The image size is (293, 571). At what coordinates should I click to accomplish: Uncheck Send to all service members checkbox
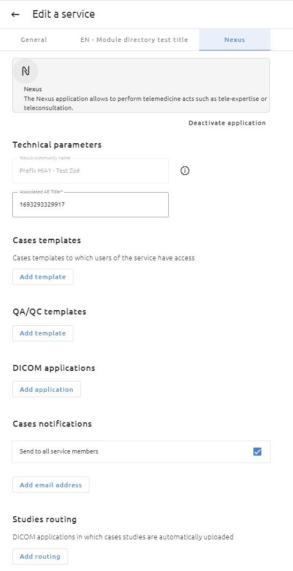pyautogui.click(x=257, y=451)
